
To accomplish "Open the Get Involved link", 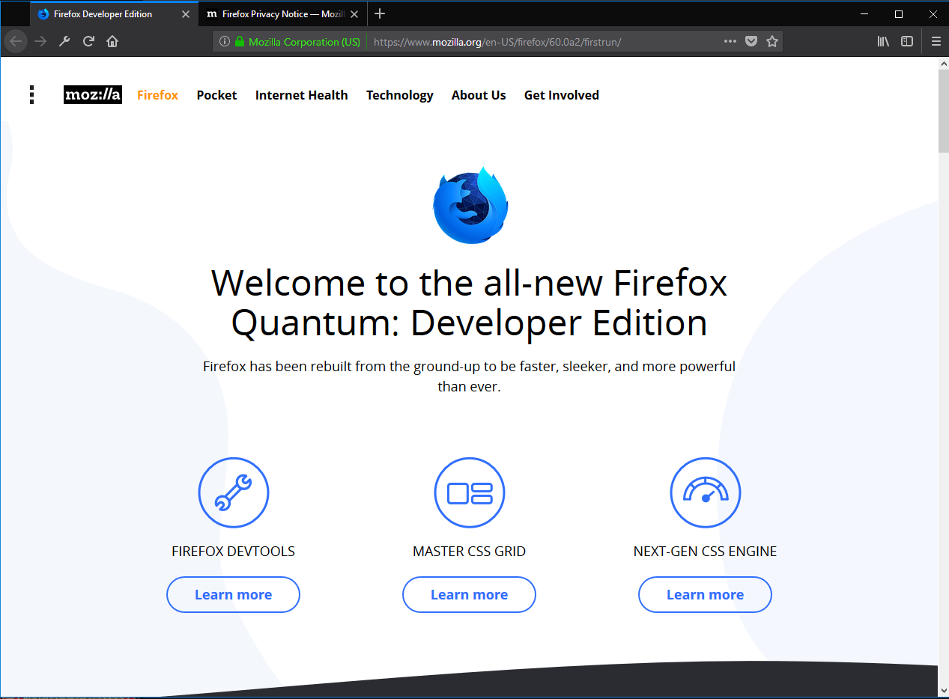I will coord(561,95).
